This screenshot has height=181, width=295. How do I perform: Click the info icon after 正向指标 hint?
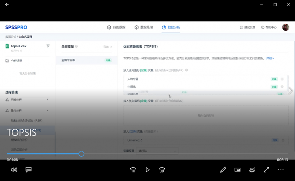click(x=187, y=70)
